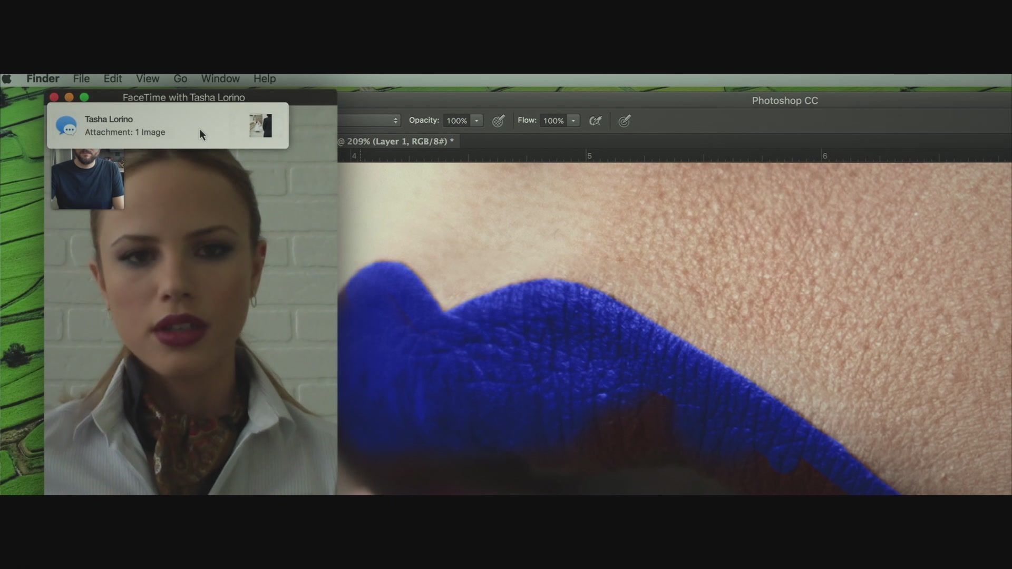
Task: Close the FaceTime window
Action: pyautogui.click(x=54, y=97)
